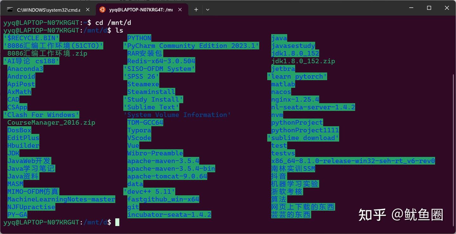Close the Ubuntu WSL tab
Viewport: 456px width, 234px height.
tap(180, 9)
